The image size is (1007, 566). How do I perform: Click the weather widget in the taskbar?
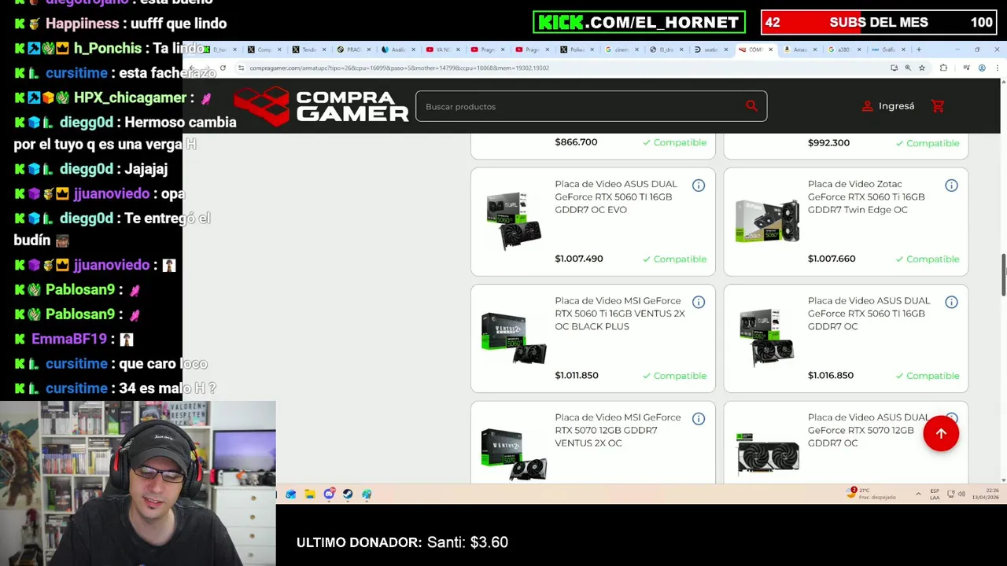872,494
